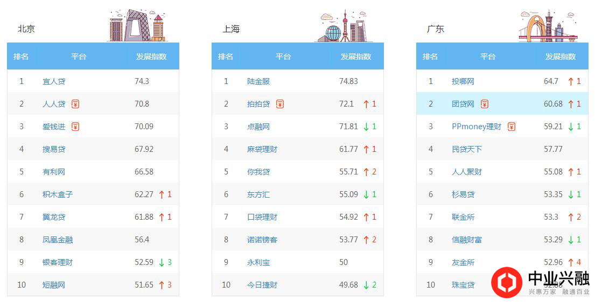The height and width of the screenshot is (307, 602).
Task: Open the 投哪网 platform link
Action: pos(463,81)
